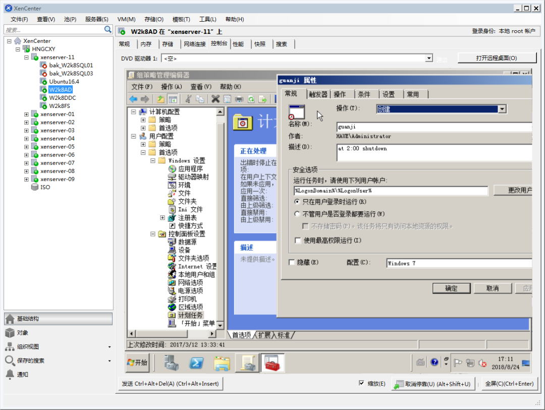Viewport: 545px width, 410px height.
Task: Click the delete X icon in the editor toolbar
Action: (215, 99)
